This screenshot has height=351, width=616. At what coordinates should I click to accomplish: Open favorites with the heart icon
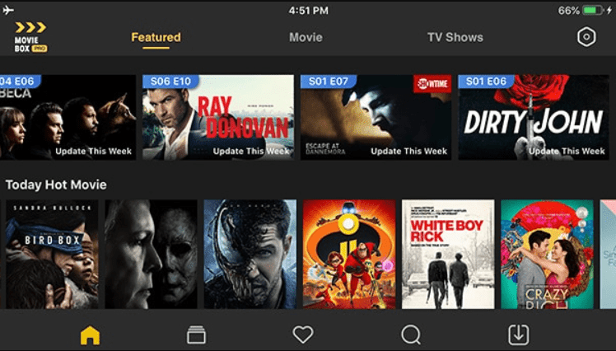(x=303, y=335)
